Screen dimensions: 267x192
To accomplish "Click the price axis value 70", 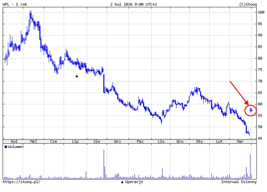I will [x=260, y=81].
